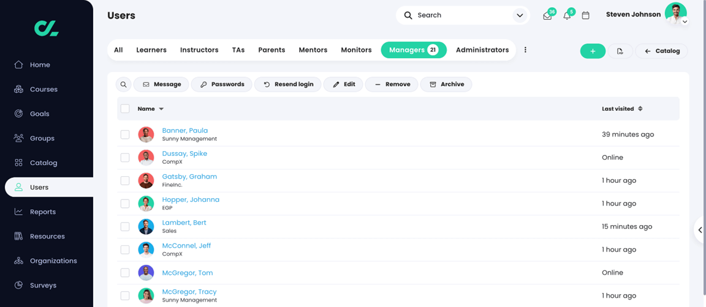The width and height of the screenshot is (706, 307).
Task: Open the three-dot more tabs menu
Action: (525, 50)
